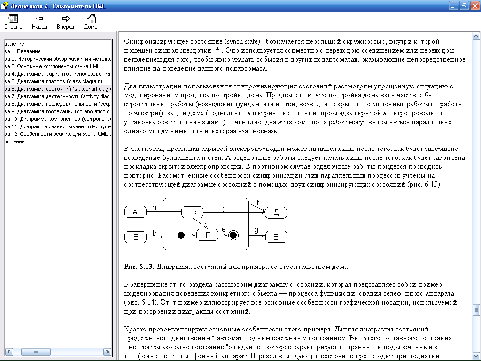
Task: Open the top contents entry ending 'авление'
Action: coord(15,44)
